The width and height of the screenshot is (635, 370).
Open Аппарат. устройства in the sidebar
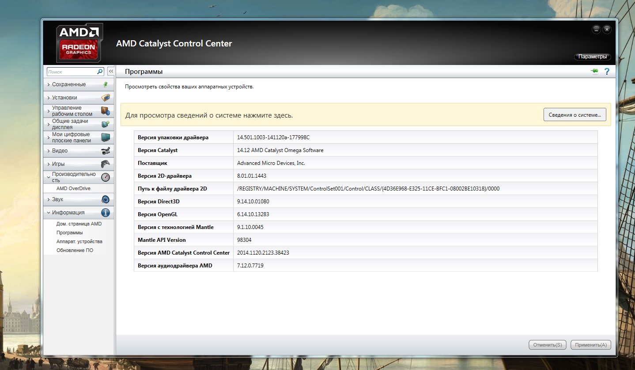point(79,241)
